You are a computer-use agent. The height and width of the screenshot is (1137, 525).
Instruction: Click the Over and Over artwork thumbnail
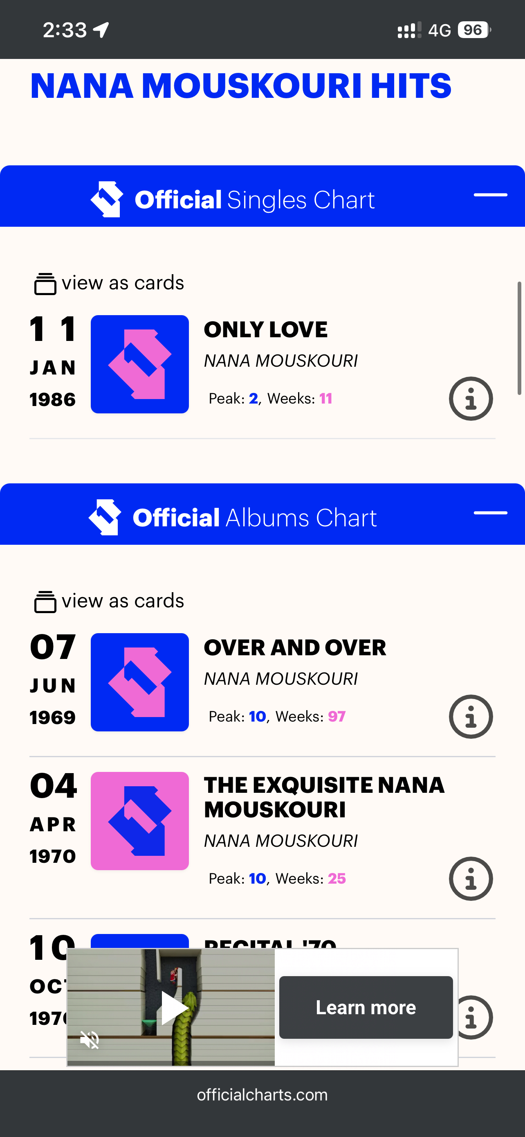click(x=140, y=682)
